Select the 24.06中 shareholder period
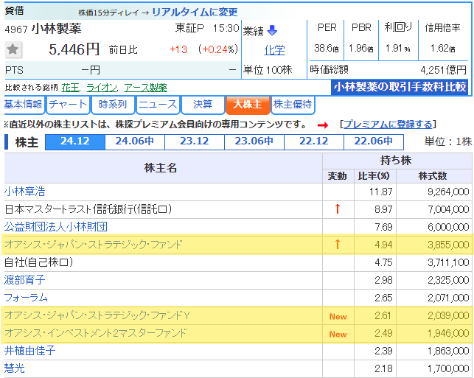This screenshot has width=474, height=378. tap(135, 141)
